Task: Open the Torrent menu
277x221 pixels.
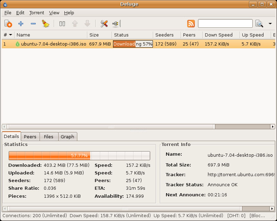Action: click(36, 13)
